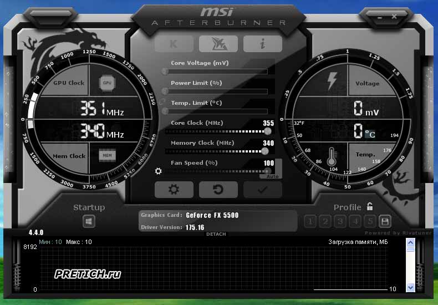The width and height of the screenshot is (438, 305).
Task: Click the Core Clock slider handle
Action: (267, 131)
